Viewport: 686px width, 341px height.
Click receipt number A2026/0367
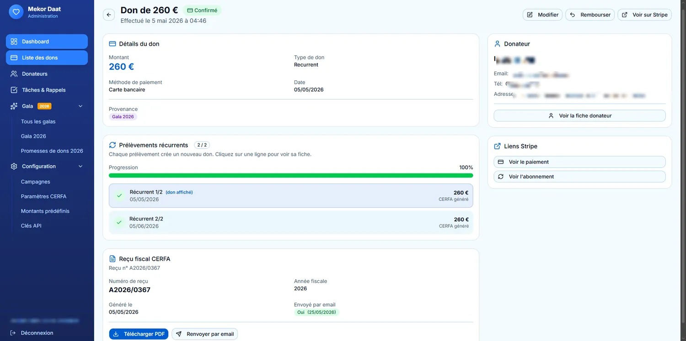[129, 290]
